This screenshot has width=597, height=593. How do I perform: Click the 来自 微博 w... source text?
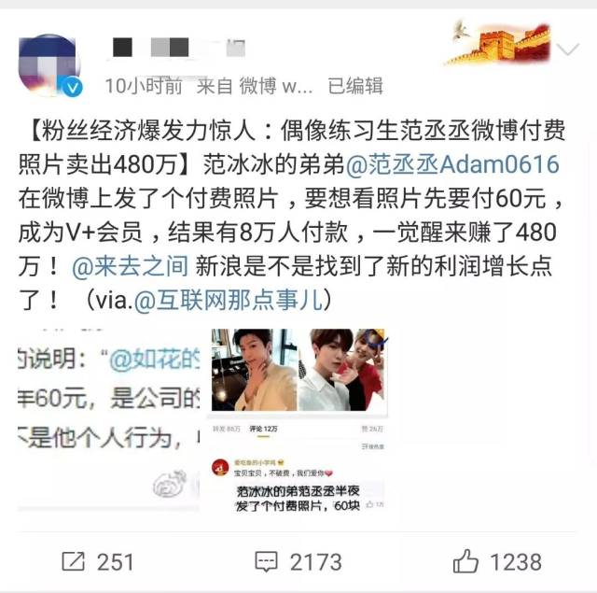[255, 86]
